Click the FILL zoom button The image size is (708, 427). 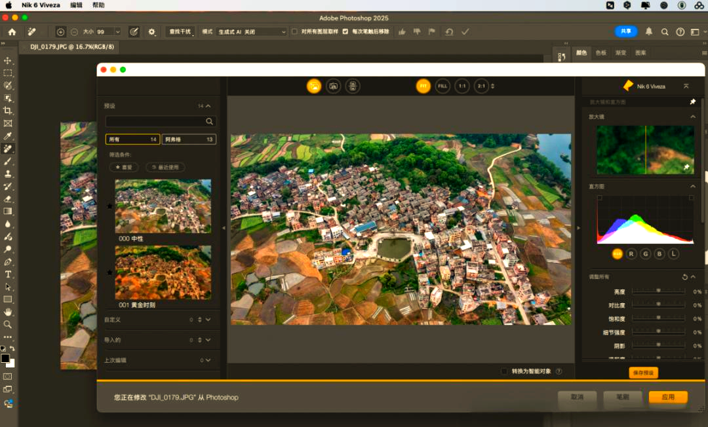(442, 86)
